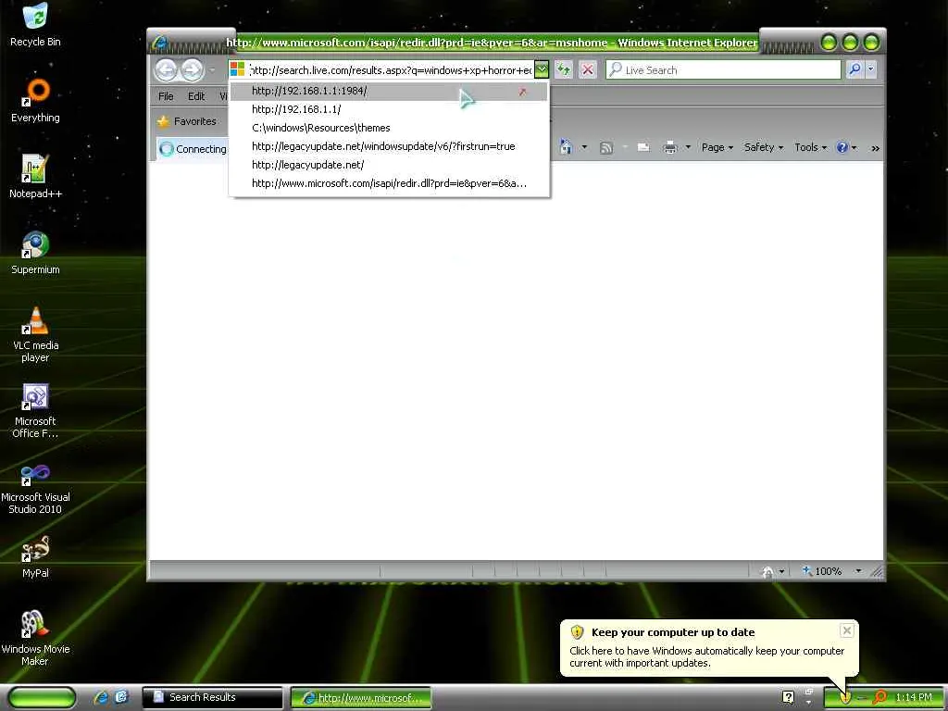
Task: Switch to Search Results taskbar button
Action: click(212, 697)
